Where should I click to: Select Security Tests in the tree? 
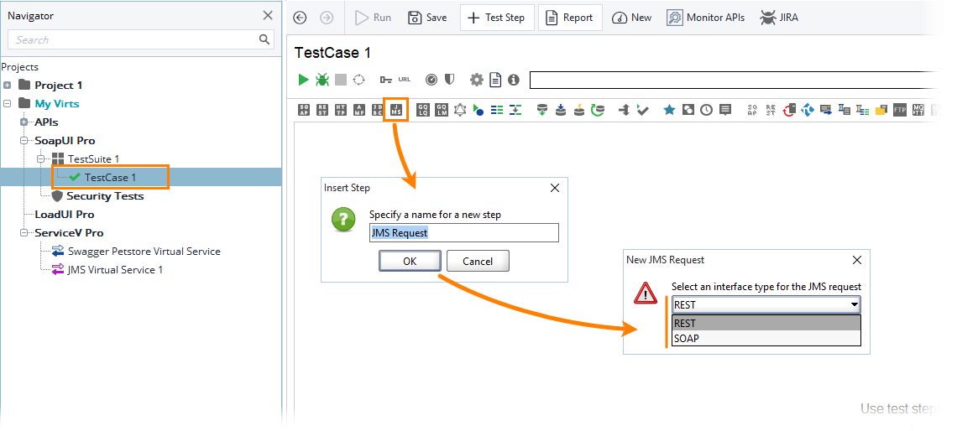coord(105,195)
